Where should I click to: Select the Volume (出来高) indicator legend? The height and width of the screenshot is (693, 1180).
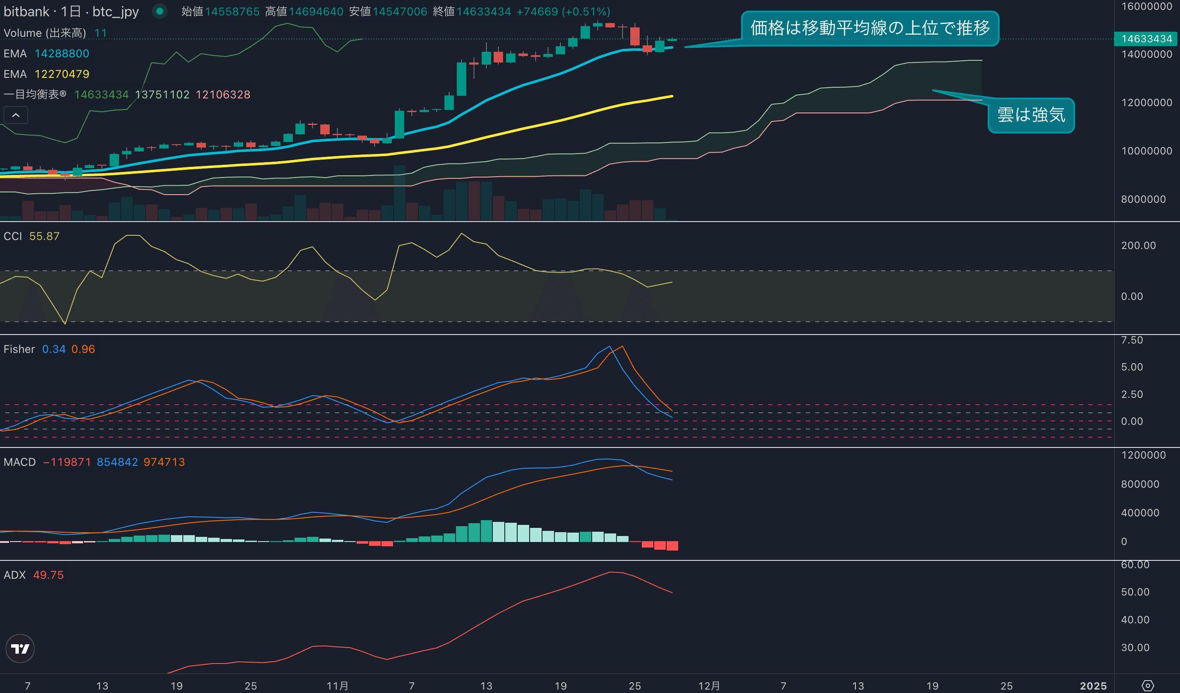45,33
